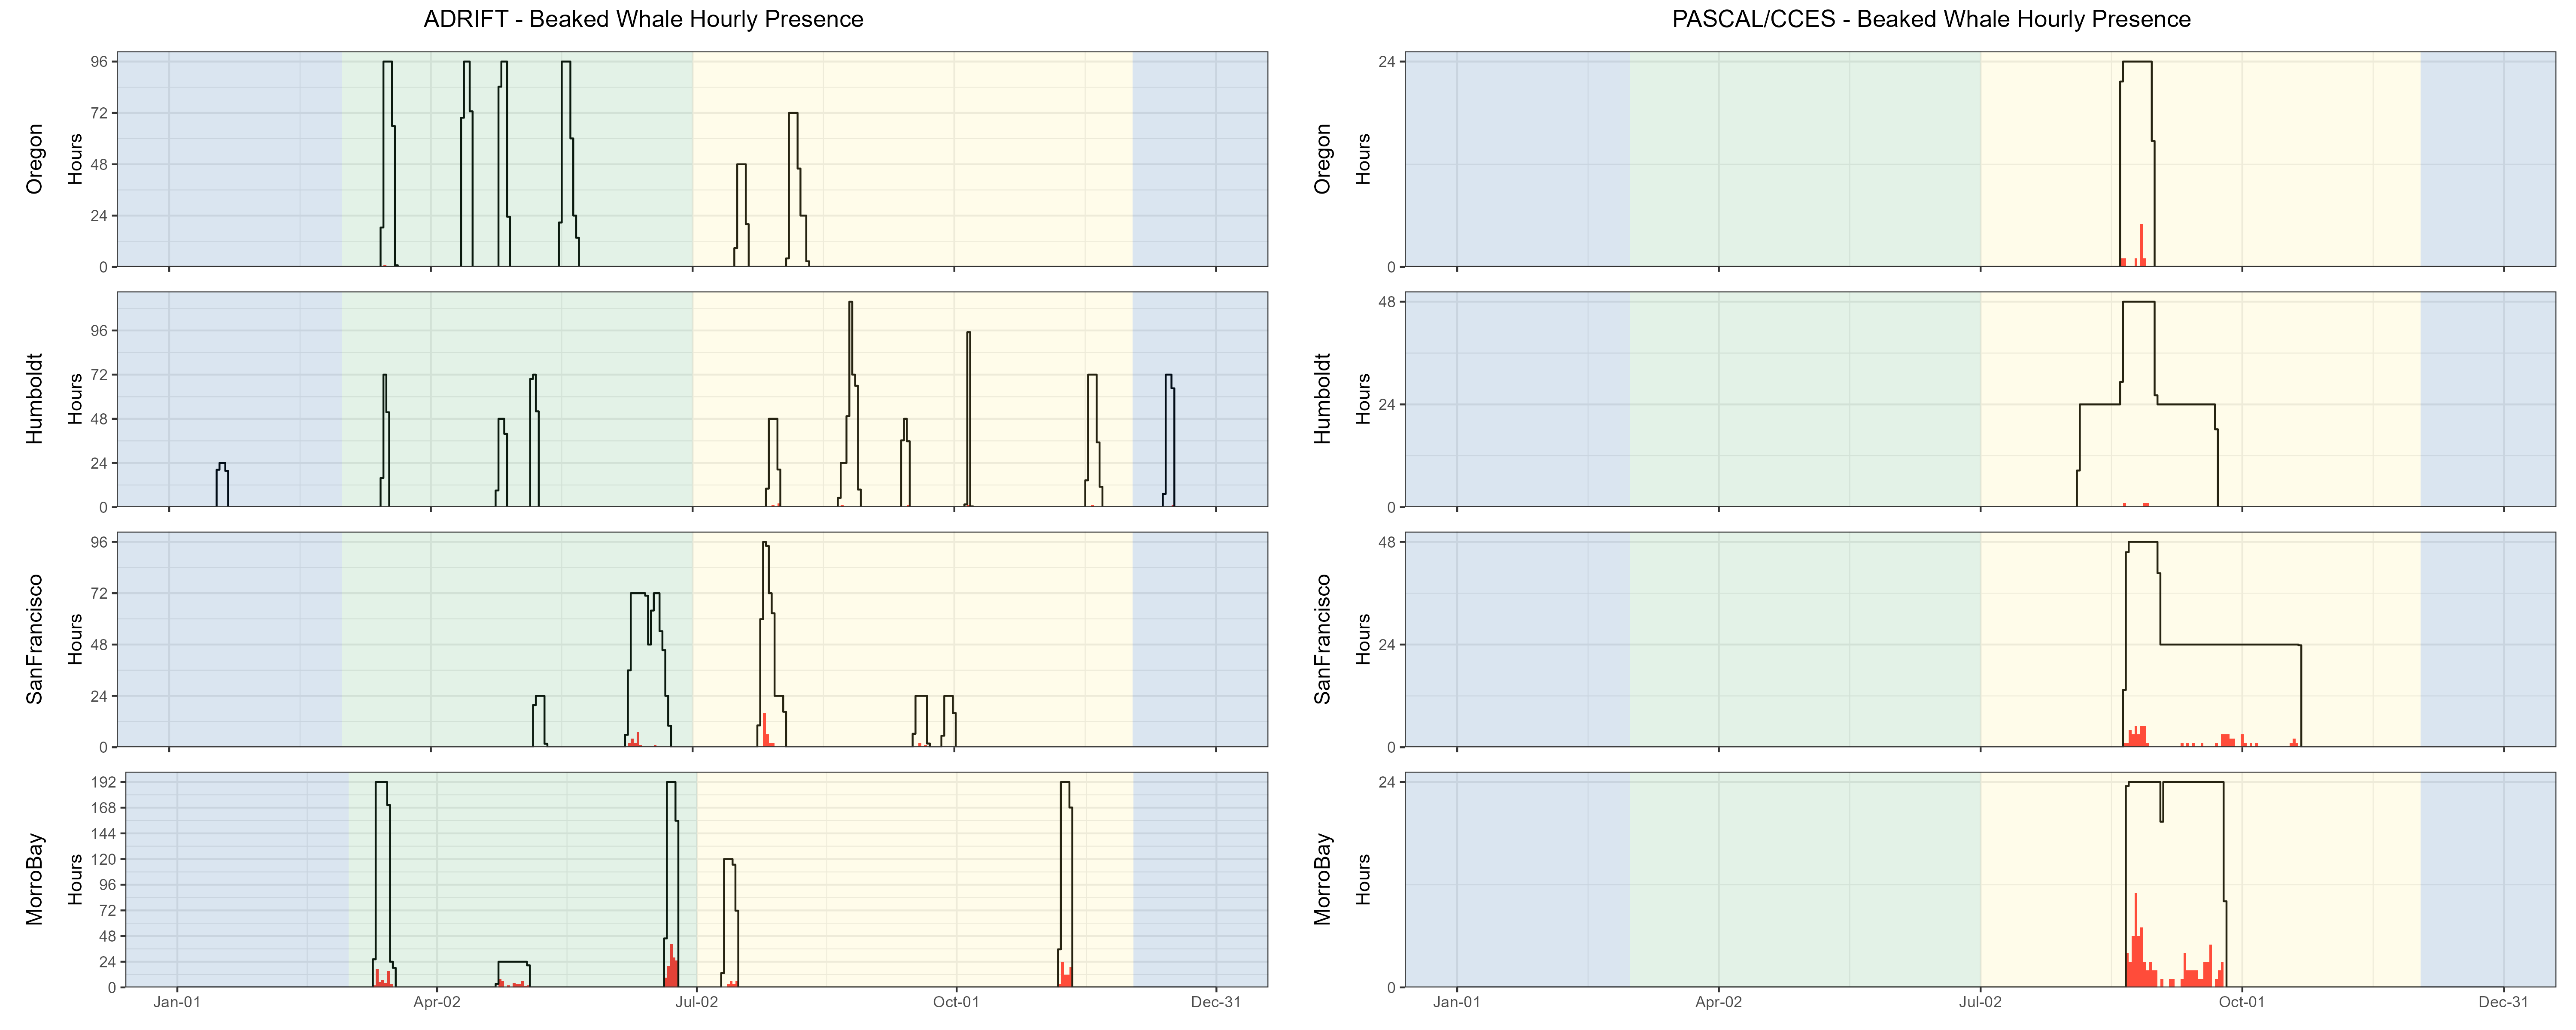Click the 96 y-tick on ADRIFT Humboldt plot
Screen dimensions: 2576x1030
[x=99, y=331]
